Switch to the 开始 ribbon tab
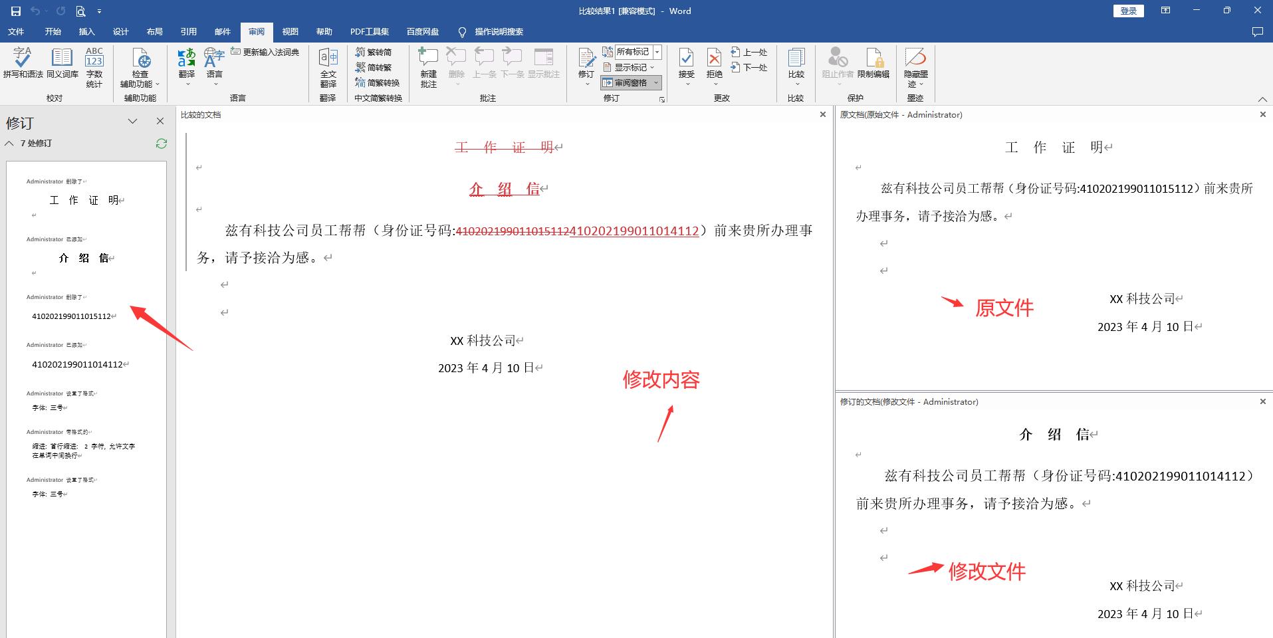Screen dimensions: 1273x638 53,31
